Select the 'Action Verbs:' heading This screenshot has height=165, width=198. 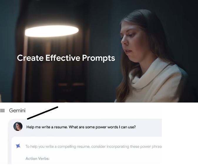(x=38, y=159)
